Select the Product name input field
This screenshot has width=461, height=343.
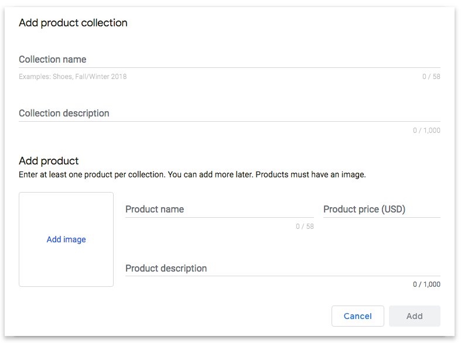[219, 210]
